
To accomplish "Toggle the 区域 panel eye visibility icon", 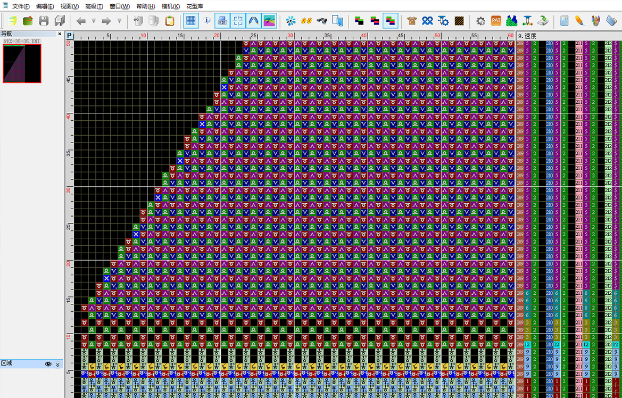I will point(48,364).
